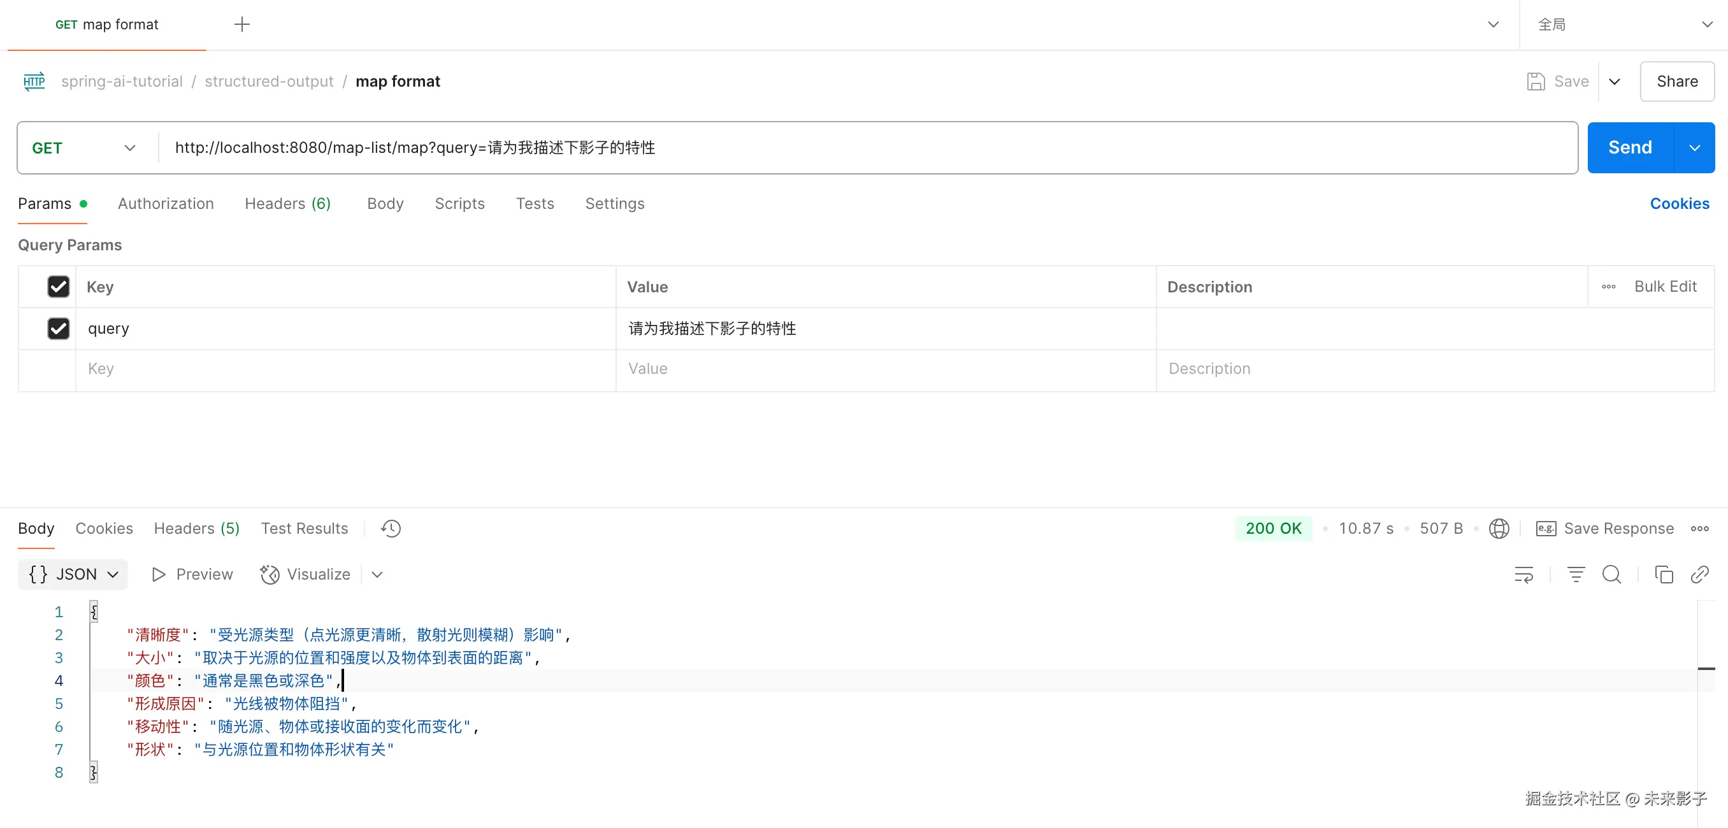Click the network globe icon

point(1499,528)
